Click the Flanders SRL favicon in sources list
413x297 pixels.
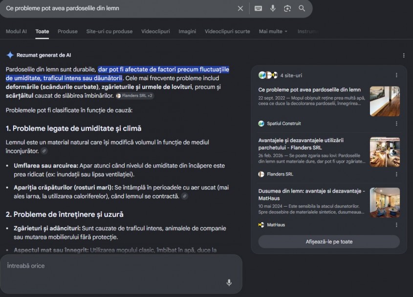(261, 174)
